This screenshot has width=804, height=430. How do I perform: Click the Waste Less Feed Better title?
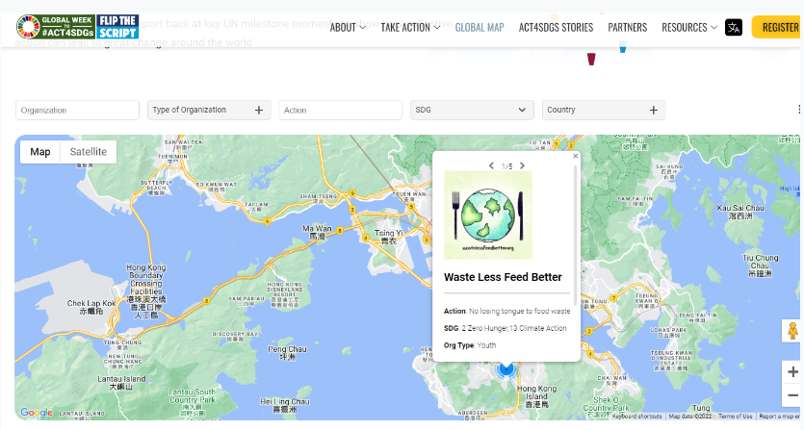503,277
